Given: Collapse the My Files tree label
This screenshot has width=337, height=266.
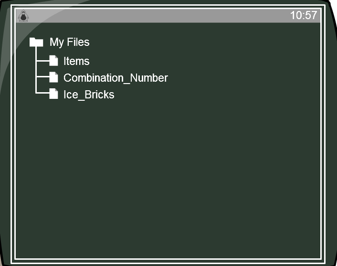Looking at the screenshot, I should tap(69, 42).
